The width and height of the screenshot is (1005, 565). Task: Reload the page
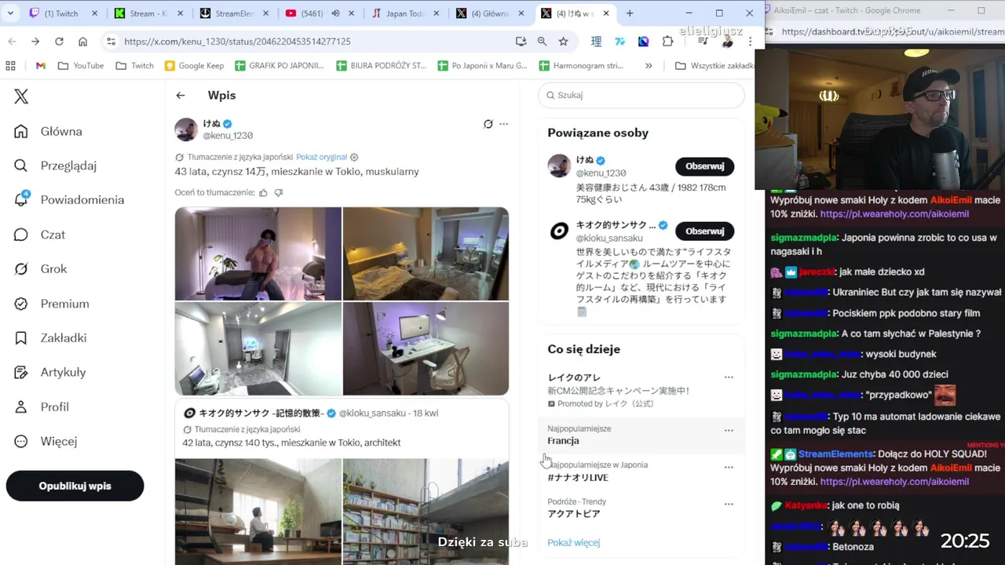[59, 42]
